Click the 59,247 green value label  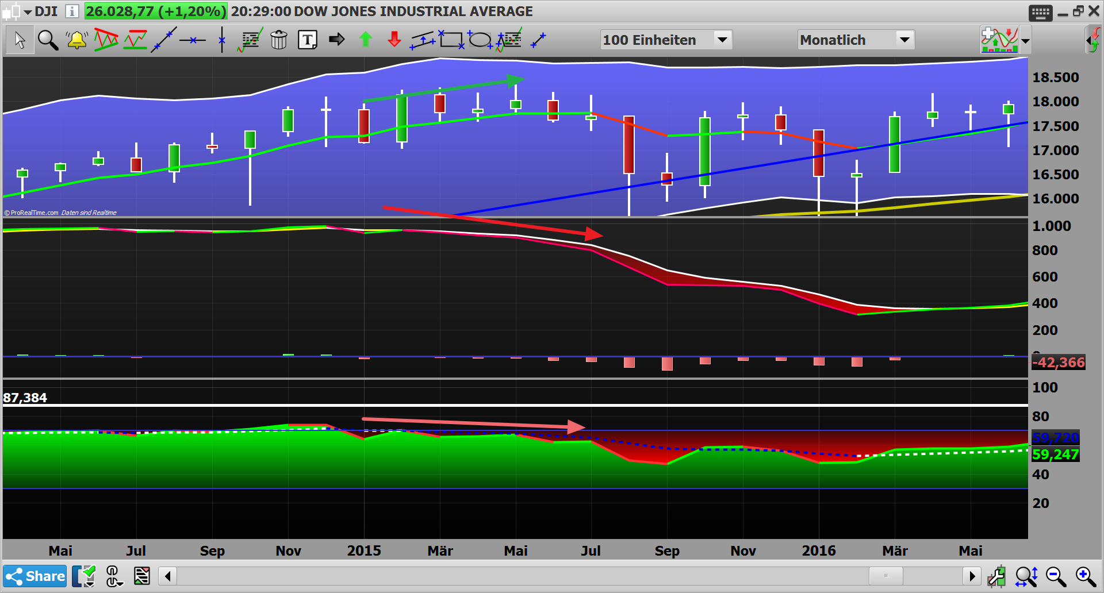tap(1055, 455)
